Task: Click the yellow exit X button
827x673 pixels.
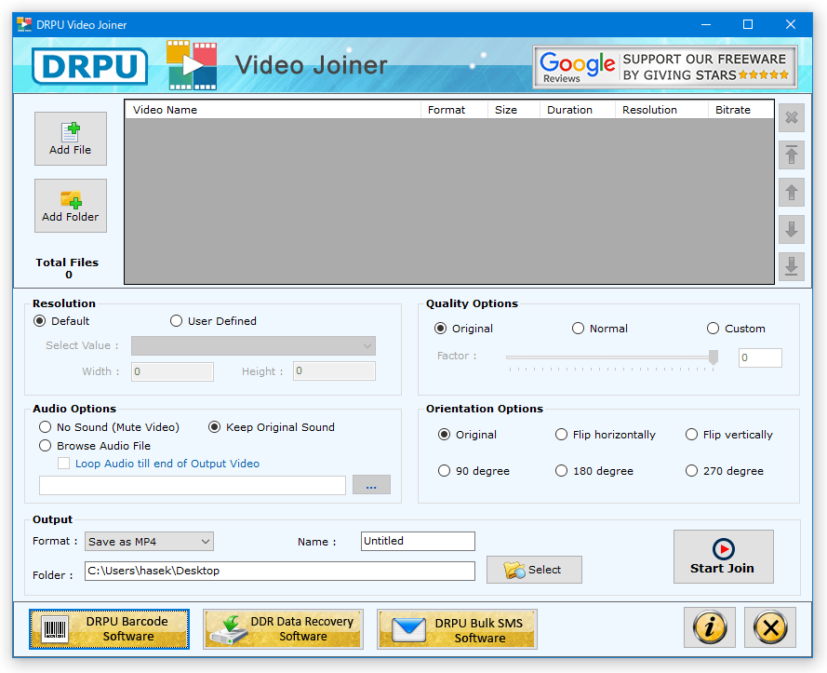Action: [770, 627]
